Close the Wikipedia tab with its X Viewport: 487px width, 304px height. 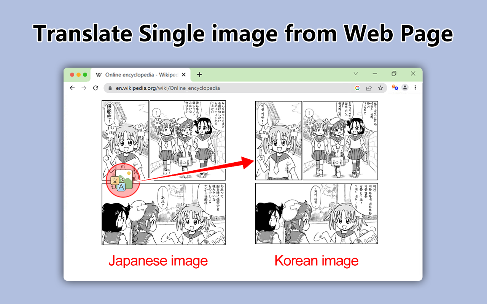[184, 74]
